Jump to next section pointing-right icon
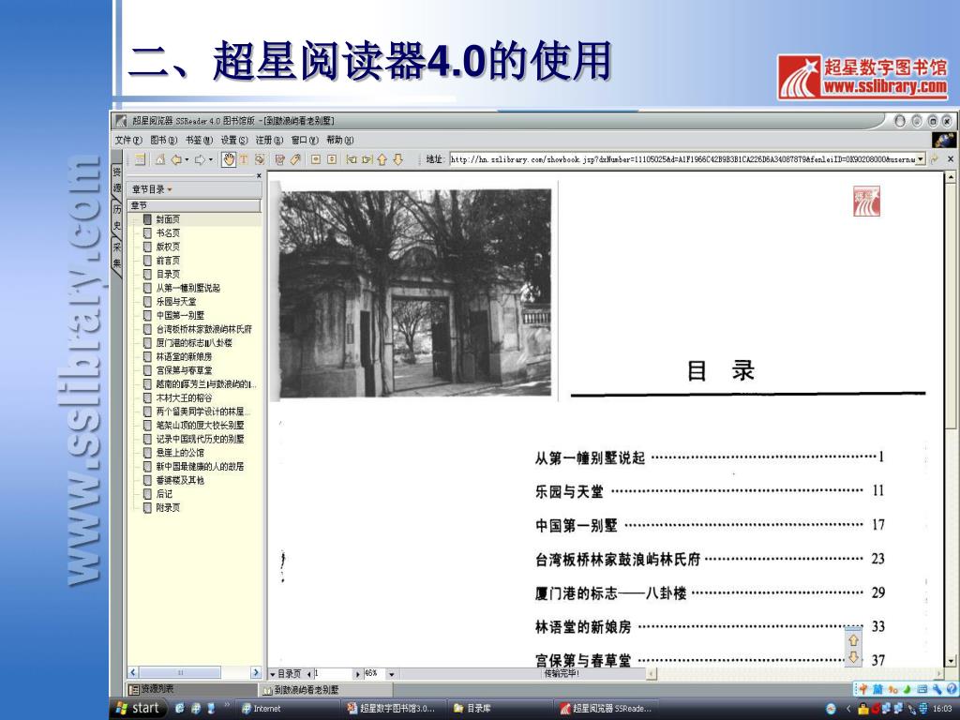The width and height of the screenshot is (960, 720). pos(367,159)
